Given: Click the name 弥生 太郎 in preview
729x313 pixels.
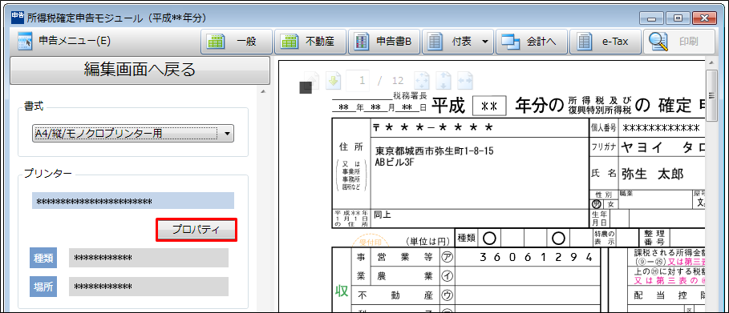Looking at the screenshot, I should pyautogui.click(x=653, y=175).
